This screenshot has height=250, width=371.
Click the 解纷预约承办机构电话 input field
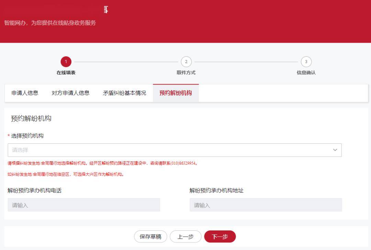coord(84,205)
